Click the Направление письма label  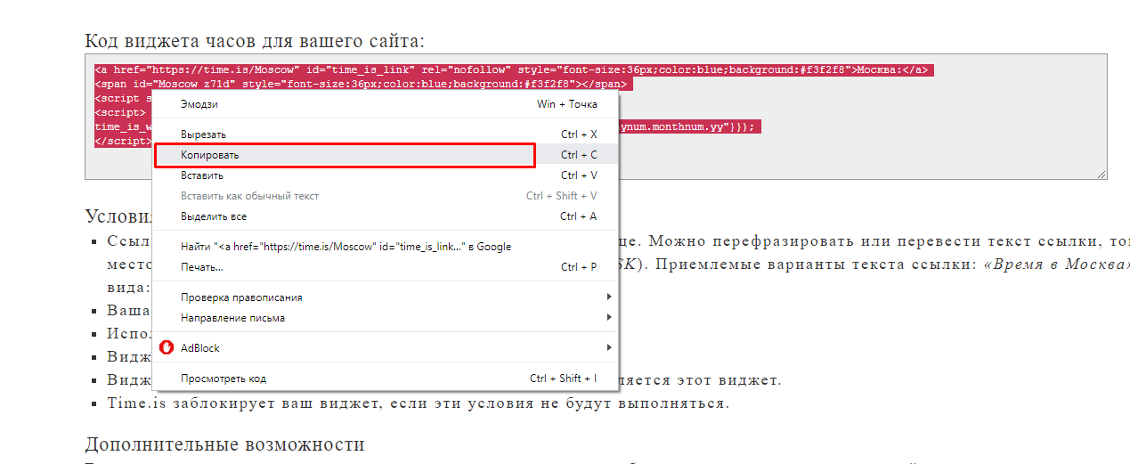point(232,318)
